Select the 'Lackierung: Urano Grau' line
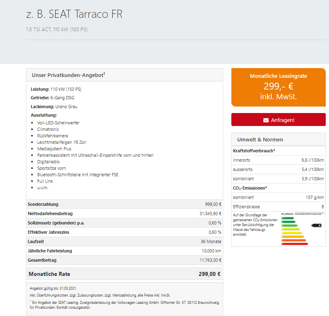The image size is (329, 316). click(54, 107)
